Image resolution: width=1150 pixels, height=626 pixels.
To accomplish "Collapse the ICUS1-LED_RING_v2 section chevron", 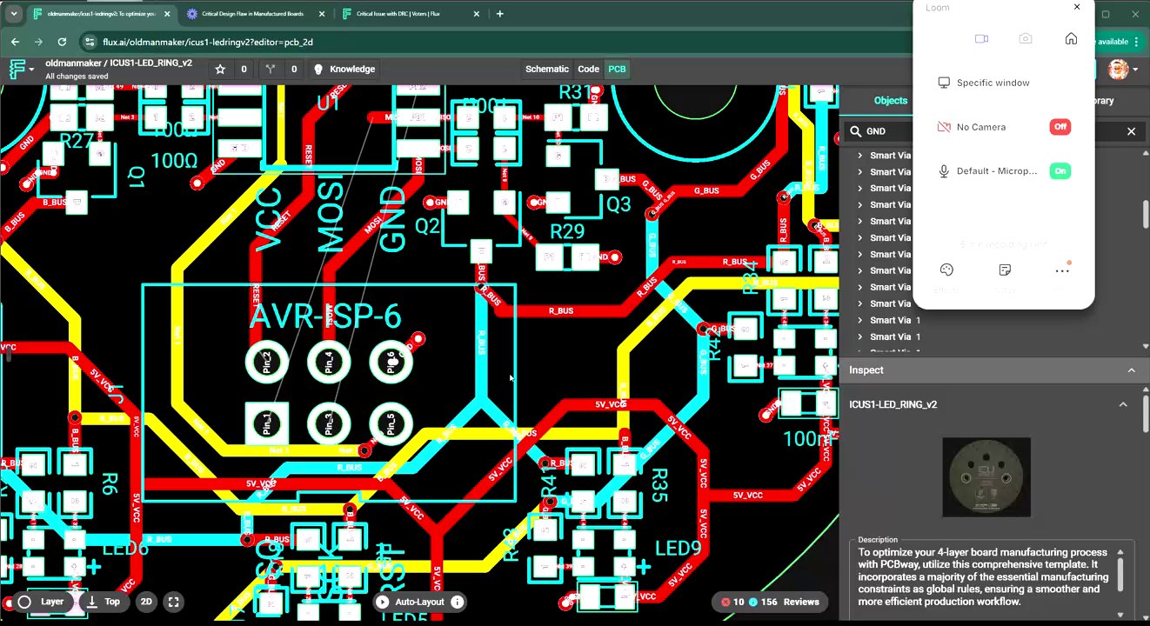I will coord(1123,404).
